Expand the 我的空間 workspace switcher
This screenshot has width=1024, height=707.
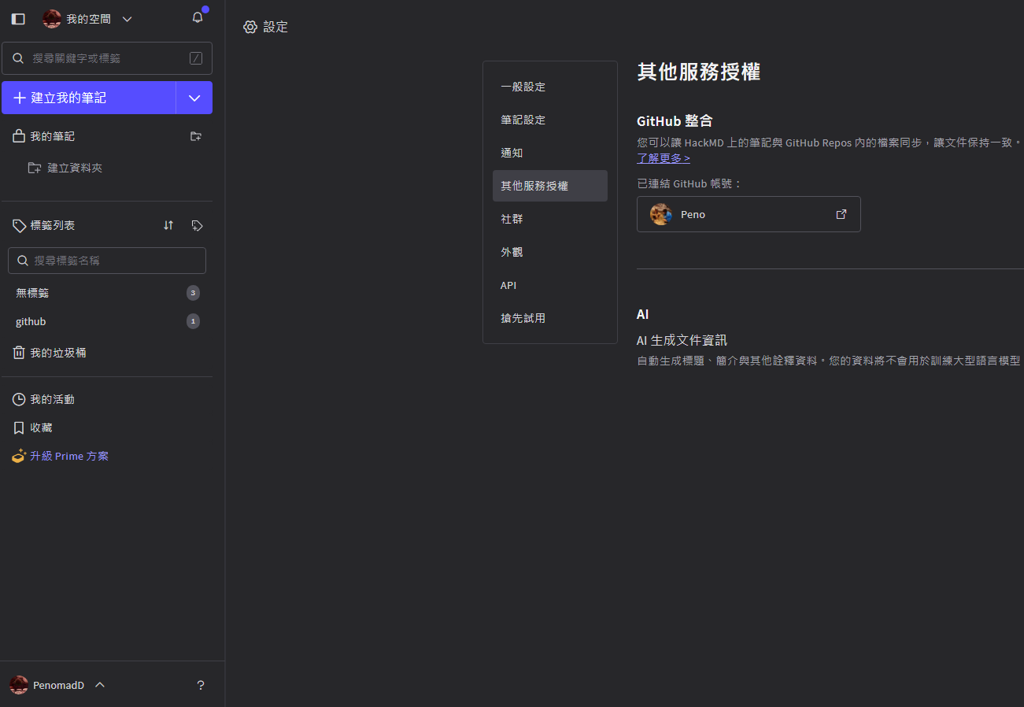coord(128,19)
